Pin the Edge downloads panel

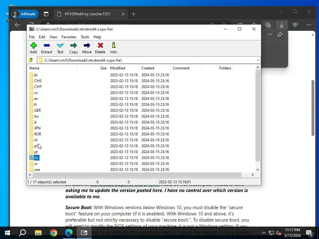point(280,34)
